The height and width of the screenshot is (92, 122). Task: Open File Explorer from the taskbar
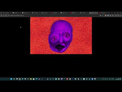tap(31, 79)
